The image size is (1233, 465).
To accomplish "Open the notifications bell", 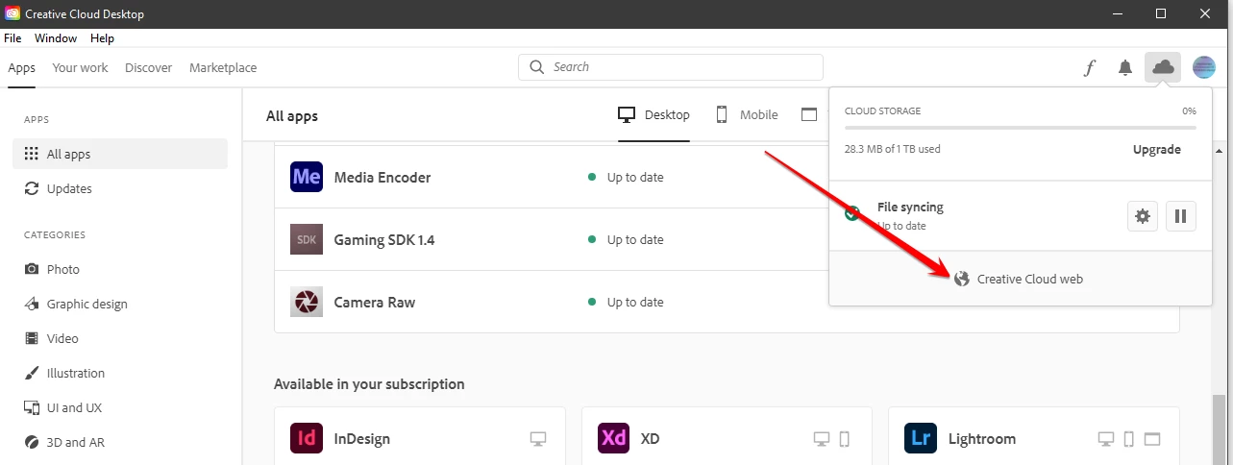I will tap(1125, 67).
